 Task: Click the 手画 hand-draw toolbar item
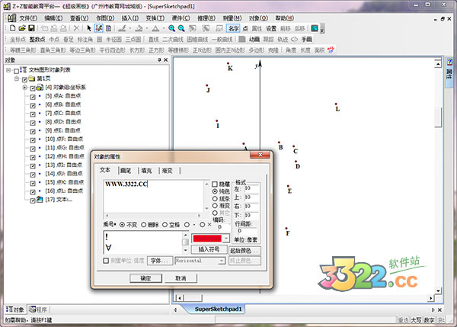coord(307,39)
